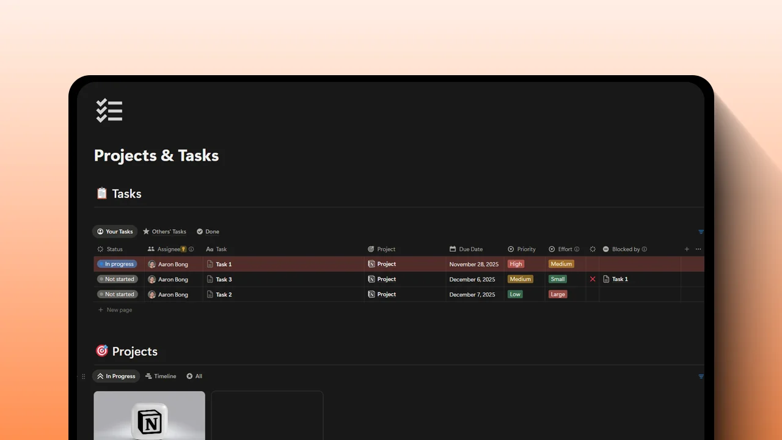Viewport: 782px width, 440px height.
Task: Select the In Progress projects view
Action: [x=116, y=376]
